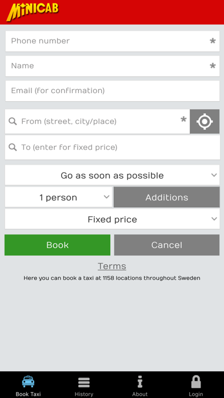The width and height of the screenshot is (224, 398).
Task: Select the Email for confirmation field
Action: (x=113, y=91)
